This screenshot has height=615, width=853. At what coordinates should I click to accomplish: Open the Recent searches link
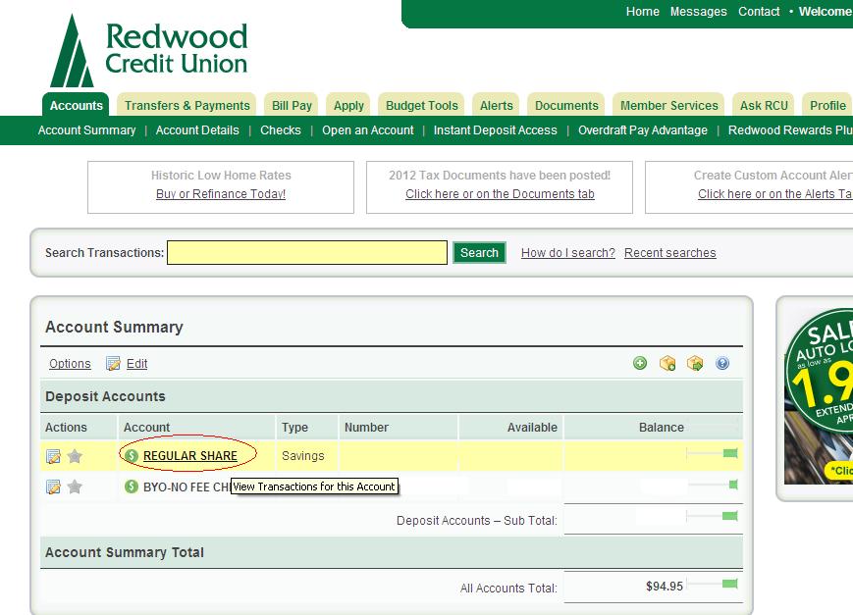(669, 253)
